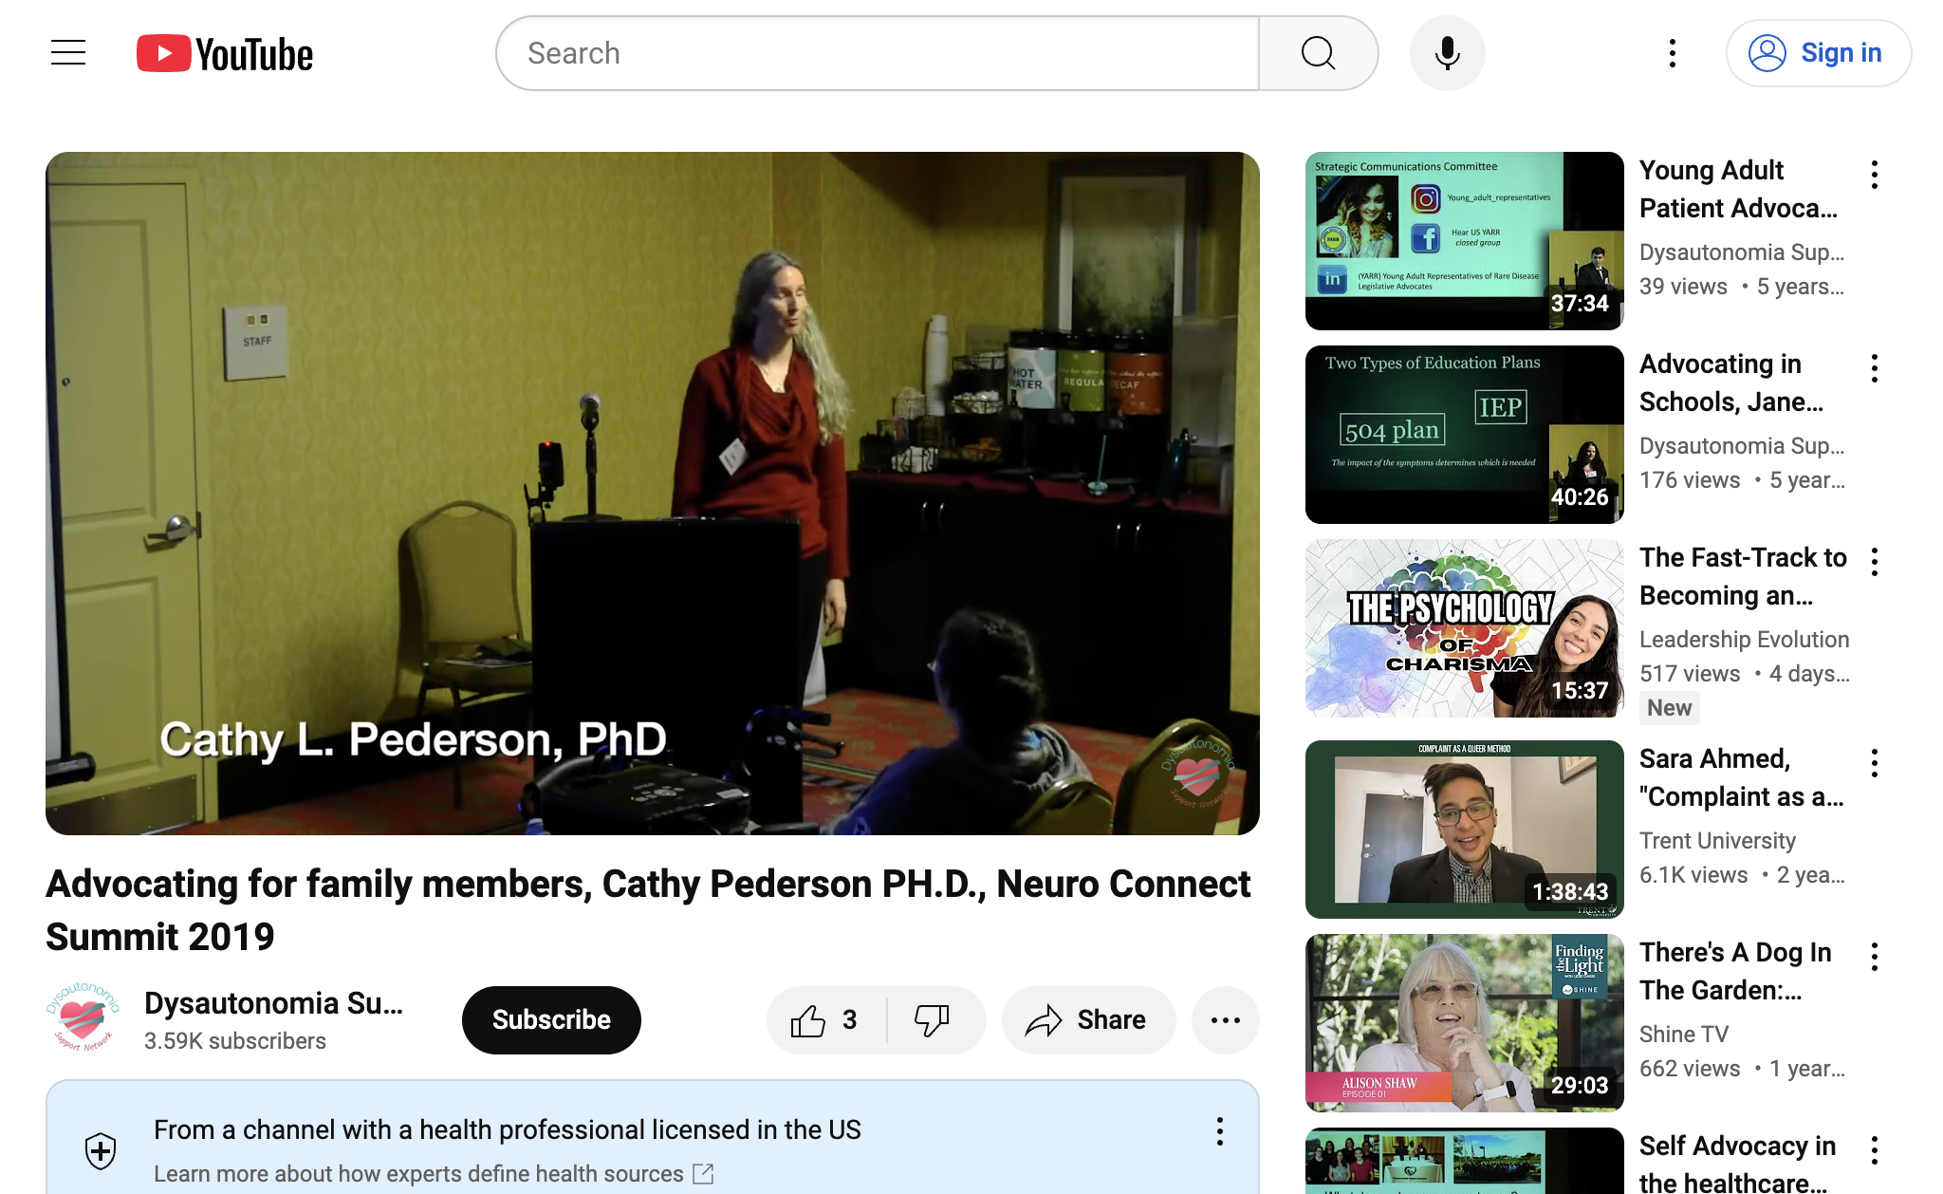
Task: Click the search magnifier button
Action: (x=1318, y=53)
